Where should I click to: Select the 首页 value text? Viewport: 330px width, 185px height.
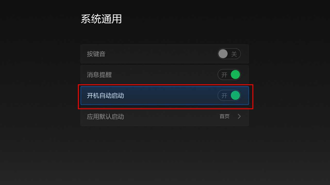coord(224,117)
